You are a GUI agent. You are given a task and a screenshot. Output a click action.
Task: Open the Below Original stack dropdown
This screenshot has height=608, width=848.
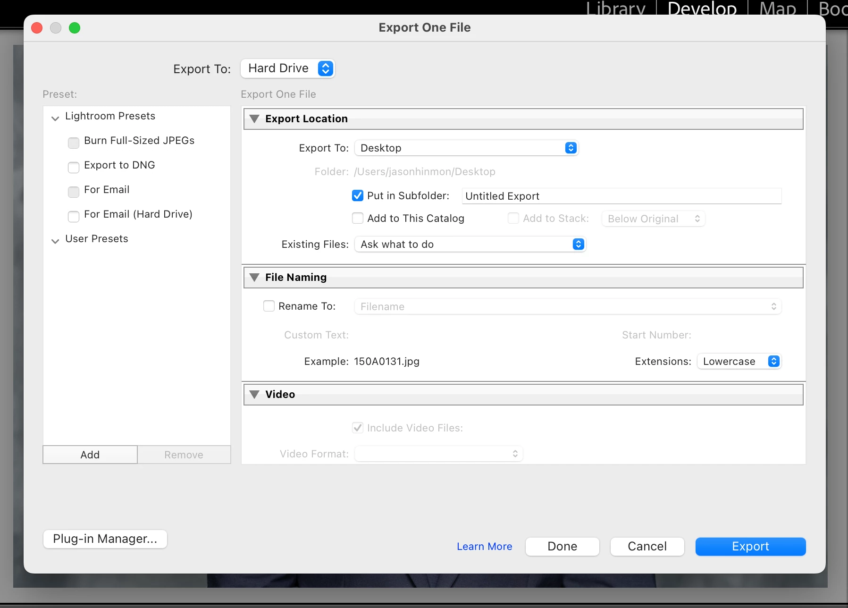pyautogui.click(x=654, y=219)
